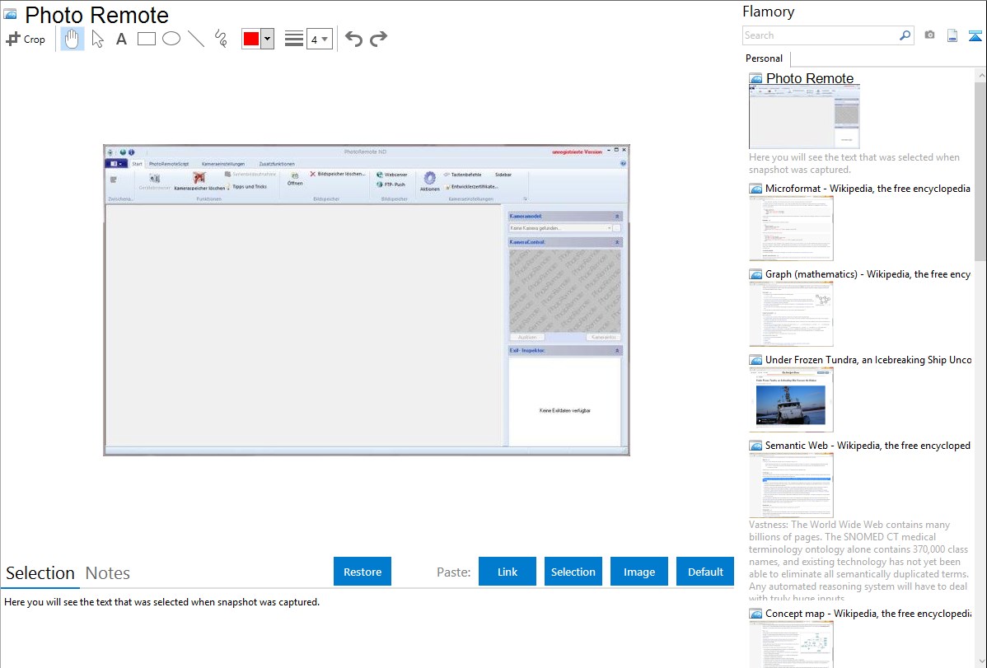987x668 pixels.
Task: Select the freehand scribble tool
Action: tap(221, 39)
